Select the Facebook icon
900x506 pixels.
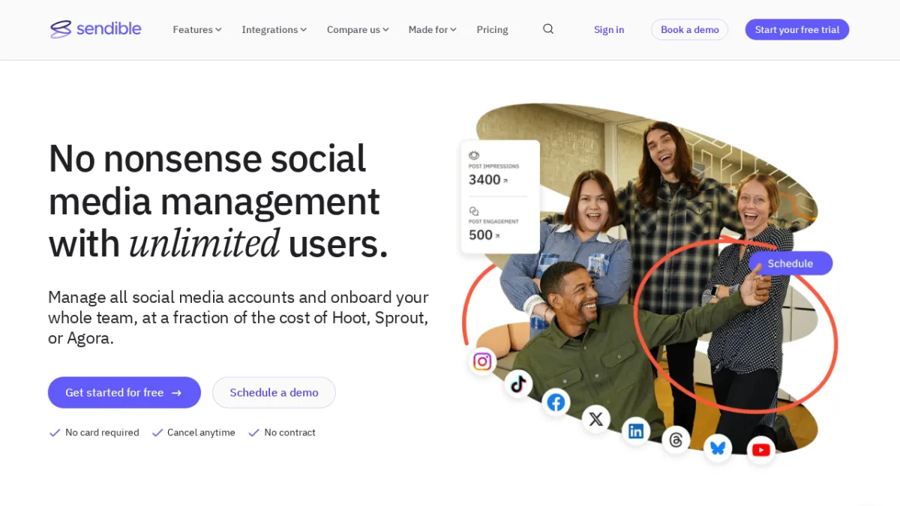pyautogui.click(x=556, y=403)
